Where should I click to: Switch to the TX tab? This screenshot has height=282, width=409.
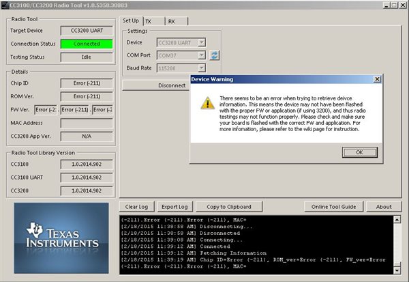click(154, 21)
